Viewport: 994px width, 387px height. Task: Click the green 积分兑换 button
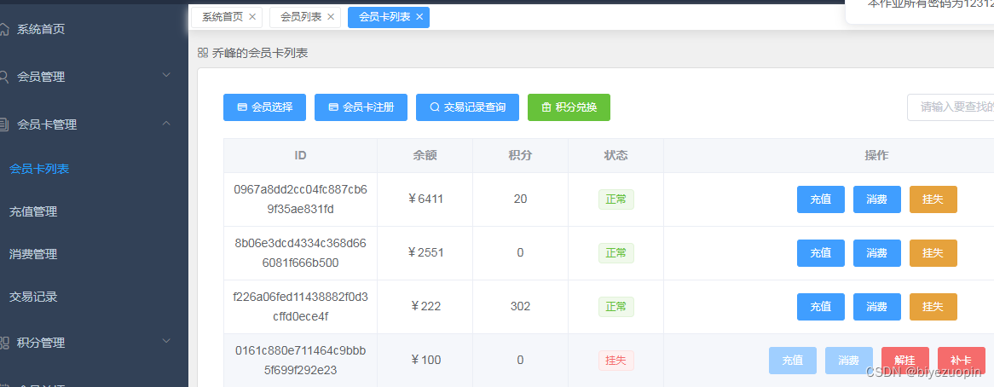(x=569, y=107)
